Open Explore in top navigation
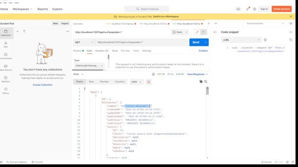Screen dimensions: 298x167 click(57, 9)
